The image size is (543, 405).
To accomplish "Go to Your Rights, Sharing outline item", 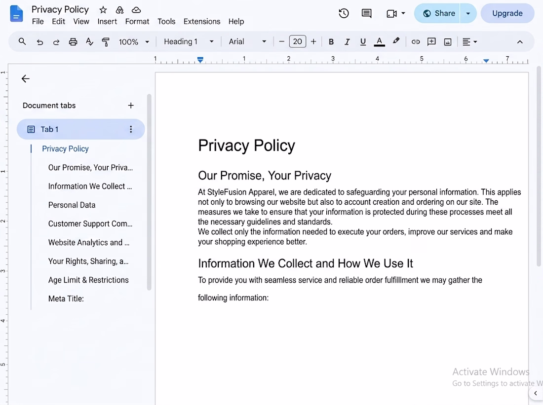I will point(88,261).
